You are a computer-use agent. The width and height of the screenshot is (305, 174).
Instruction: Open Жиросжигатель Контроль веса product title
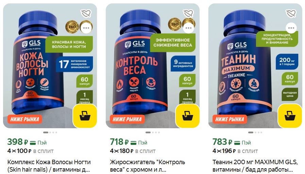point(148,166)
